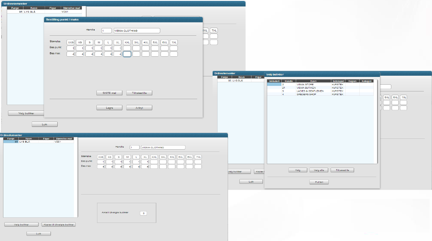Click the Region column header
This screenshot has height=241, width=432.
pos(352,81)
